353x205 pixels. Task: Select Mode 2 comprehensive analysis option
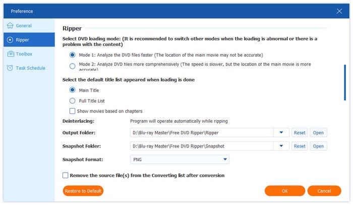[73, 66]
